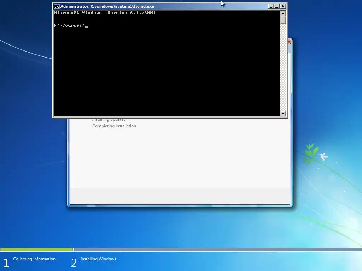Click 'Installing updates' in the setup window

[x=109, y=119]
